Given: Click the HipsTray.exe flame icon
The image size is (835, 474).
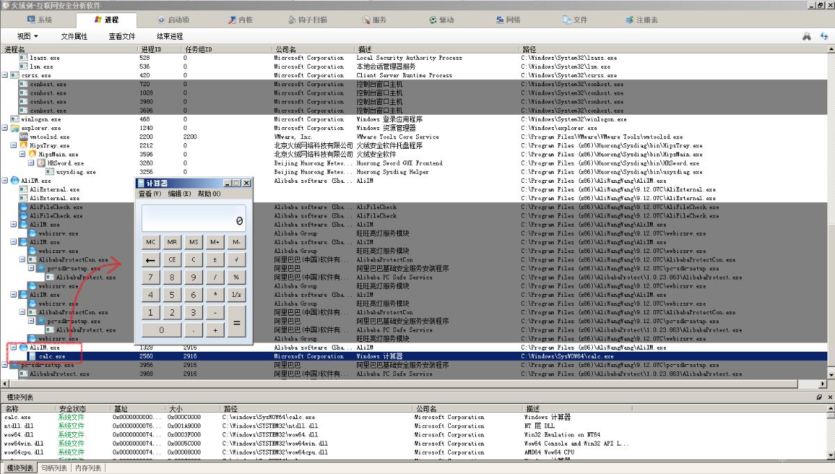Looking at the screenshot, I should click(23, 146).
